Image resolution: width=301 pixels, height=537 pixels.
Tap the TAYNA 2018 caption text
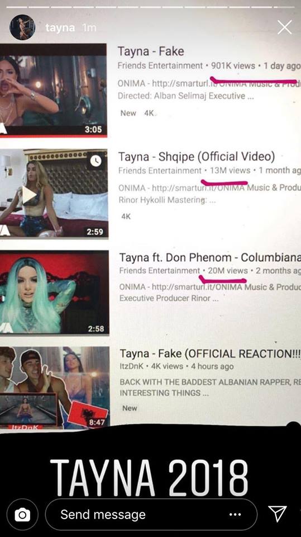149,478
